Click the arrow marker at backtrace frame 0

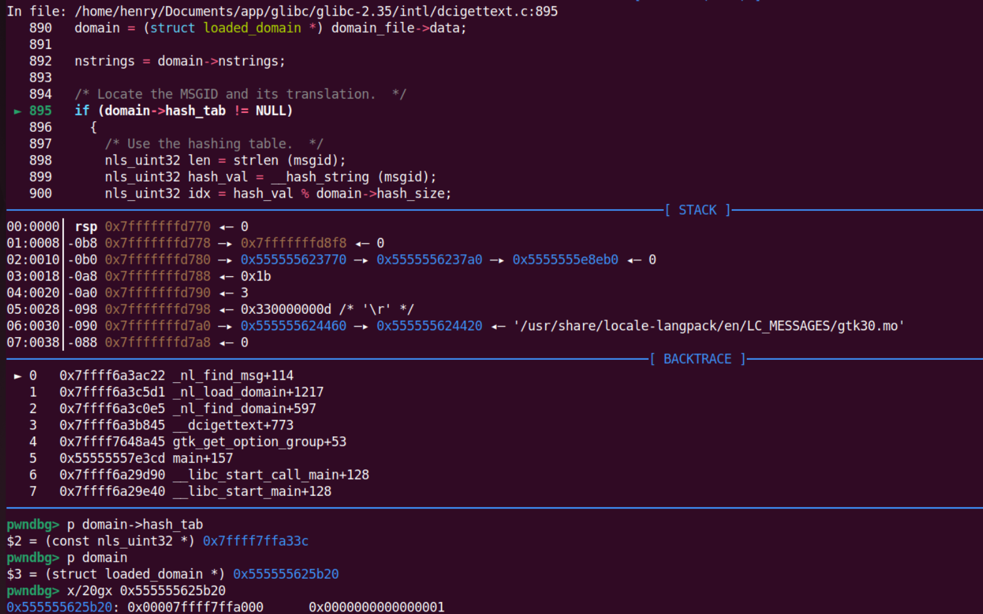tap(18, 376)
